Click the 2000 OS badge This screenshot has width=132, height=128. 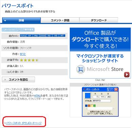(43, 36)
